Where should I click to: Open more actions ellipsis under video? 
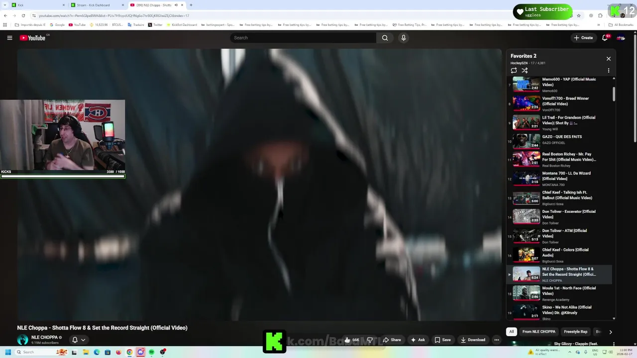click(496, 340)
